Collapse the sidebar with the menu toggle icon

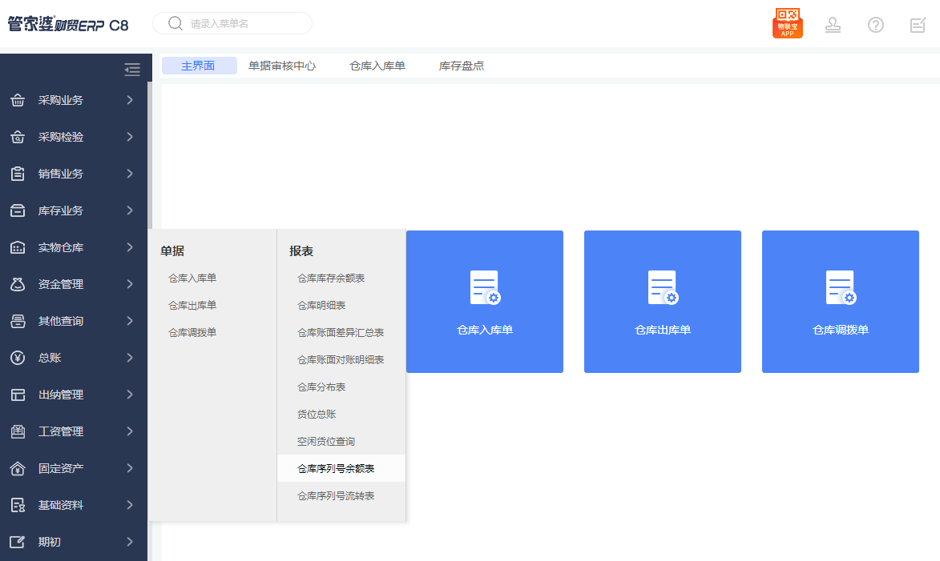pyautogui.click(x=132, y=70)
